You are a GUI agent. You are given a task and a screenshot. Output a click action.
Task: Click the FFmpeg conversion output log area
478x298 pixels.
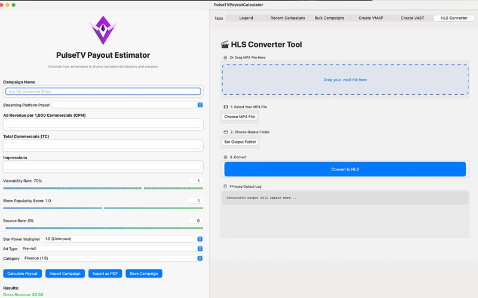[345, 198]
